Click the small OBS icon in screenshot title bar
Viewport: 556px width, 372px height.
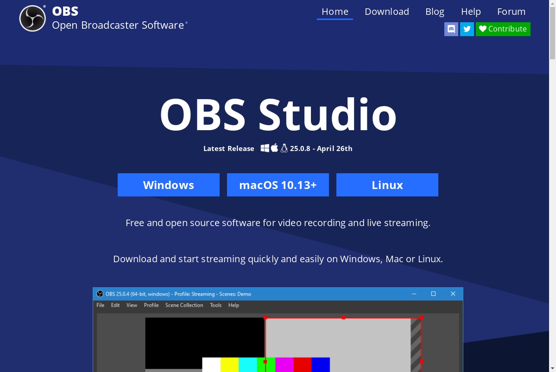[100, 294]
